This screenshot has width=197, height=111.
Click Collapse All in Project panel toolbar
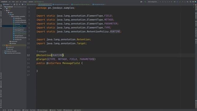coord(19,4)
